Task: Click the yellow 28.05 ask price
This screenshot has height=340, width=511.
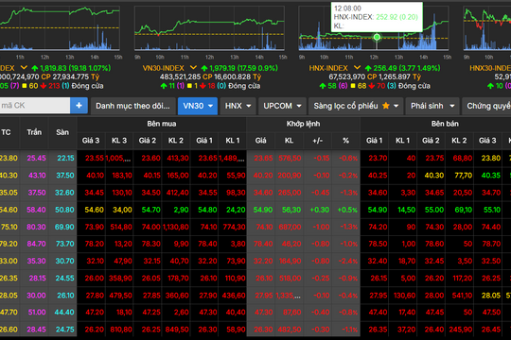Action: pyautogui.click(x=491, y=296)
